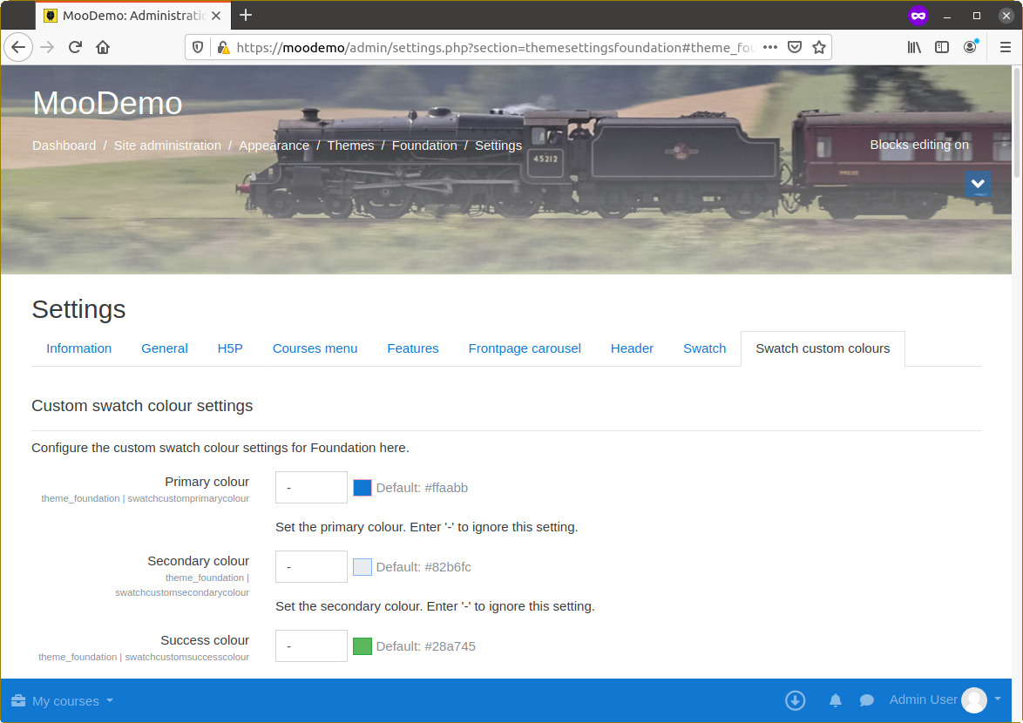Select the Header tab
1023x723 pixels.
click(633, 348)
